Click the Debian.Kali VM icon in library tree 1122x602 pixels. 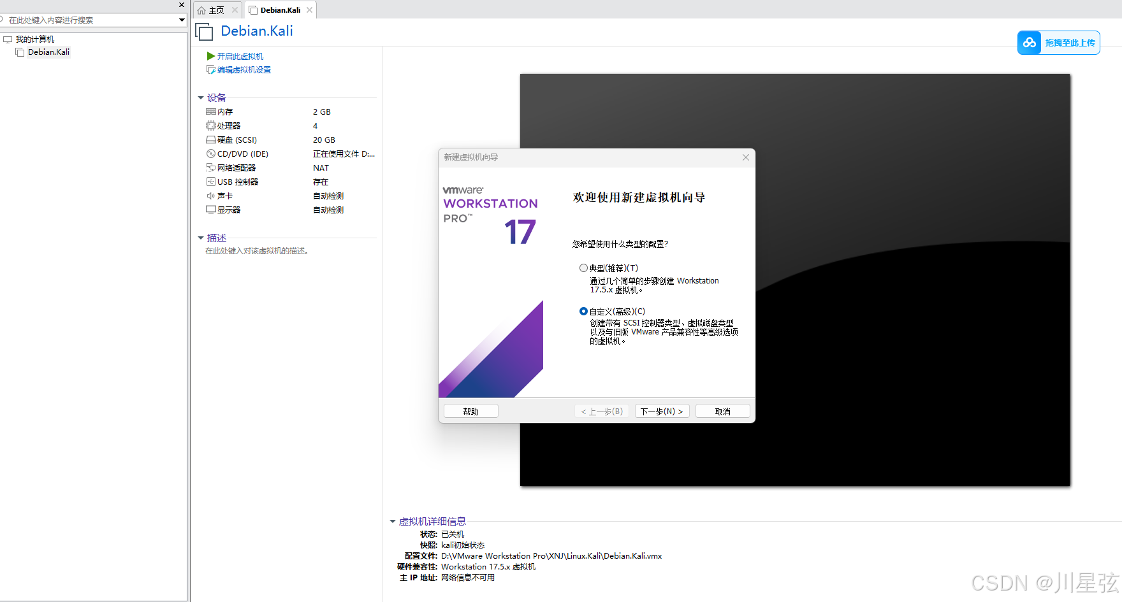tap(20, 52)
